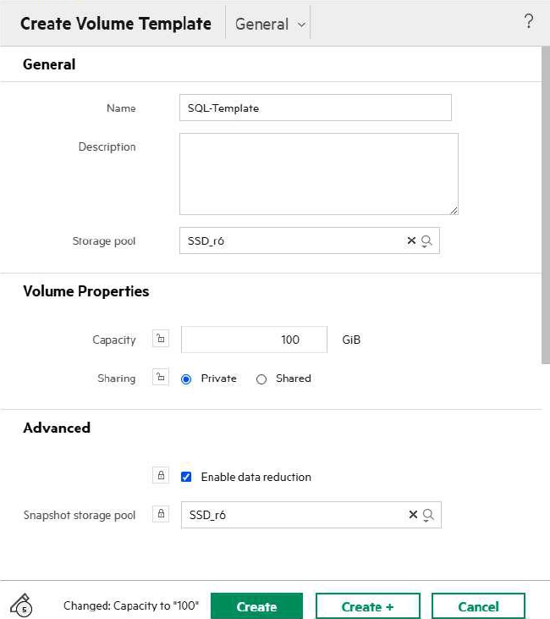Open the activity notifications icon

21,605
